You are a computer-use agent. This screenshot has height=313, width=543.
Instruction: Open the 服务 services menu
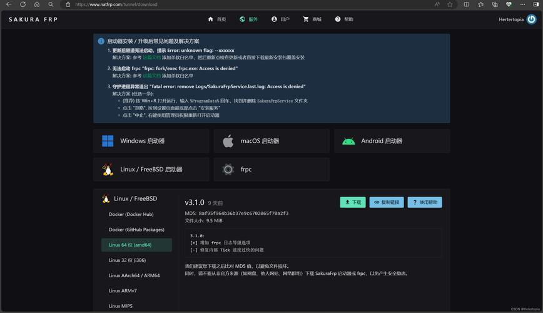point(248,19)
